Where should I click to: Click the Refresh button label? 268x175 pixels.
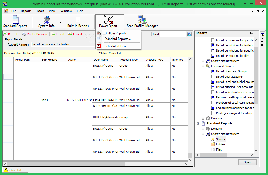coord(13,34)
